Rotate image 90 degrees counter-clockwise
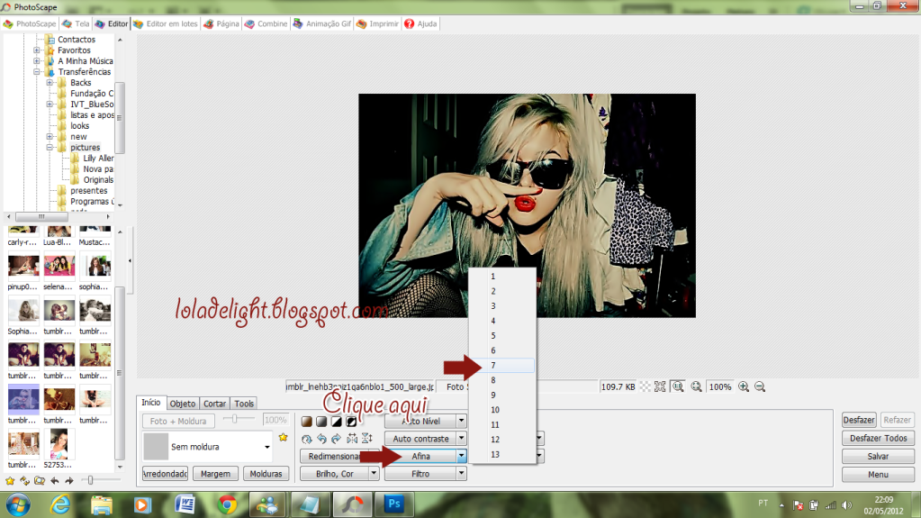921x518 pixels. click(x=321, y=439)
